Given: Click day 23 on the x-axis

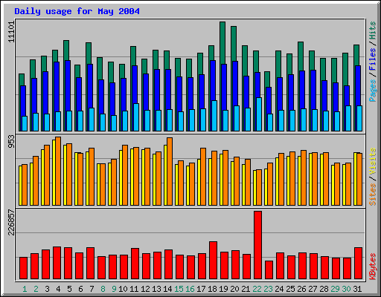Looking at the screenshot, I should (268, 289).
